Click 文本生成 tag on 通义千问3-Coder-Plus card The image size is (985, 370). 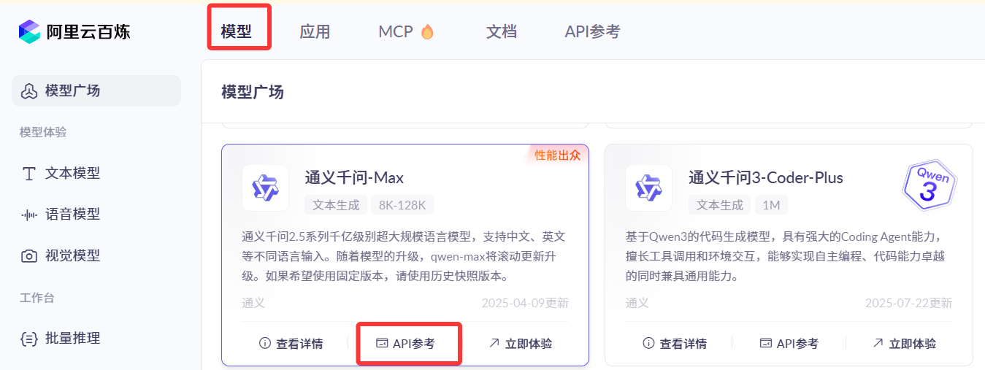(x=720, y=205)
